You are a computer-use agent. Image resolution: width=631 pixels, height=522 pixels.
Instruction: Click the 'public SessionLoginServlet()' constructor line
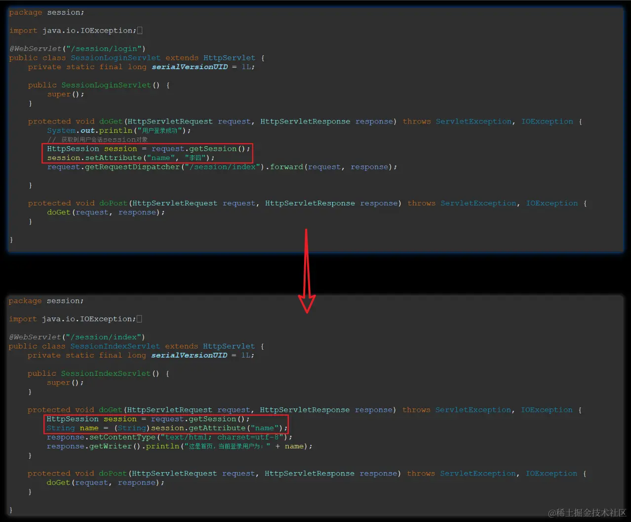[x=99, y=85]
